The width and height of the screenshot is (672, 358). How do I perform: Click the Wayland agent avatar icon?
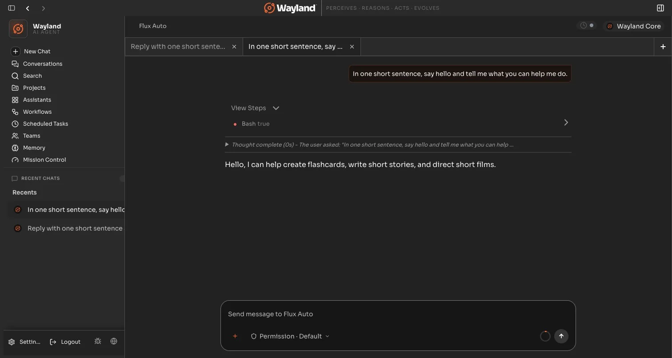(x=18, y=29)
